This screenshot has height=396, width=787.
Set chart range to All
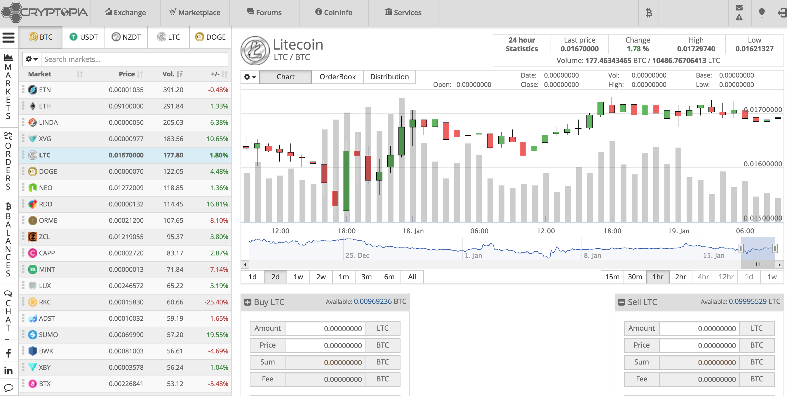tap(412, 277)
